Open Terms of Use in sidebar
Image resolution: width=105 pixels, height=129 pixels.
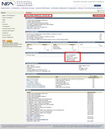point(7,35)
